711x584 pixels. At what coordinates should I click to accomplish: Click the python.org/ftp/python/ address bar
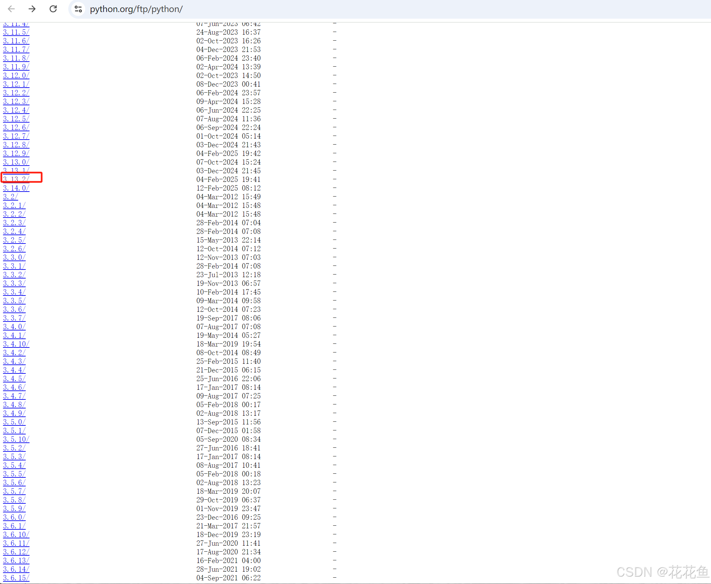tap(136, 9)
